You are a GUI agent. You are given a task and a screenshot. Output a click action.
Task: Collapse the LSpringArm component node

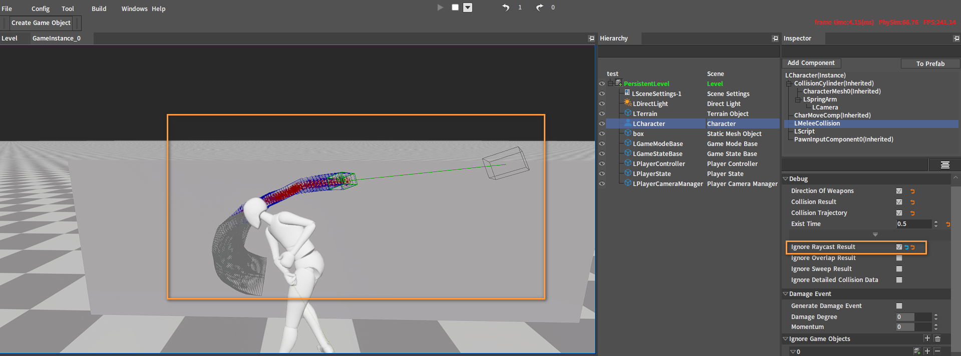coord(798,99)
